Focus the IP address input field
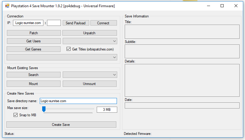 coord(28,23)
